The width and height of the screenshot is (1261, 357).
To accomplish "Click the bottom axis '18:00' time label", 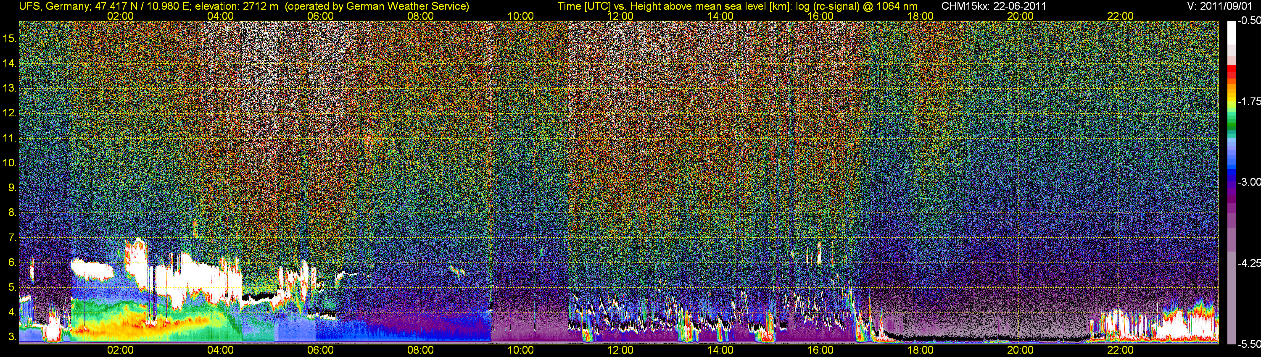I will coord(920,350).
